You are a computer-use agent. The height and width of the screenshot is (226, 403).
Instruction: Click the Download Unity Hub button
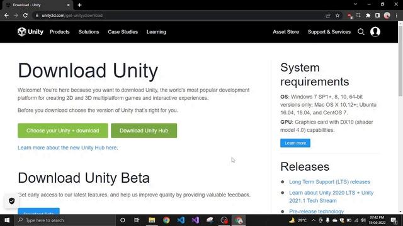(144, 131)
